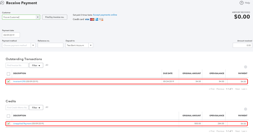The width and height of the screenshot is (253, 133).
Task: Open the Invoice # 290 link
Action: click(x=19, y=81)
